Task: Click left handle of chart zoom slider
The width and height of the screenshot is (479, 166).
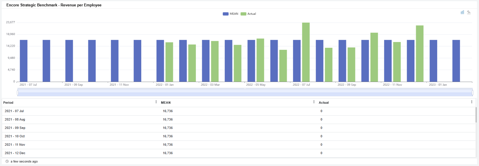Action: coord(18,93)
